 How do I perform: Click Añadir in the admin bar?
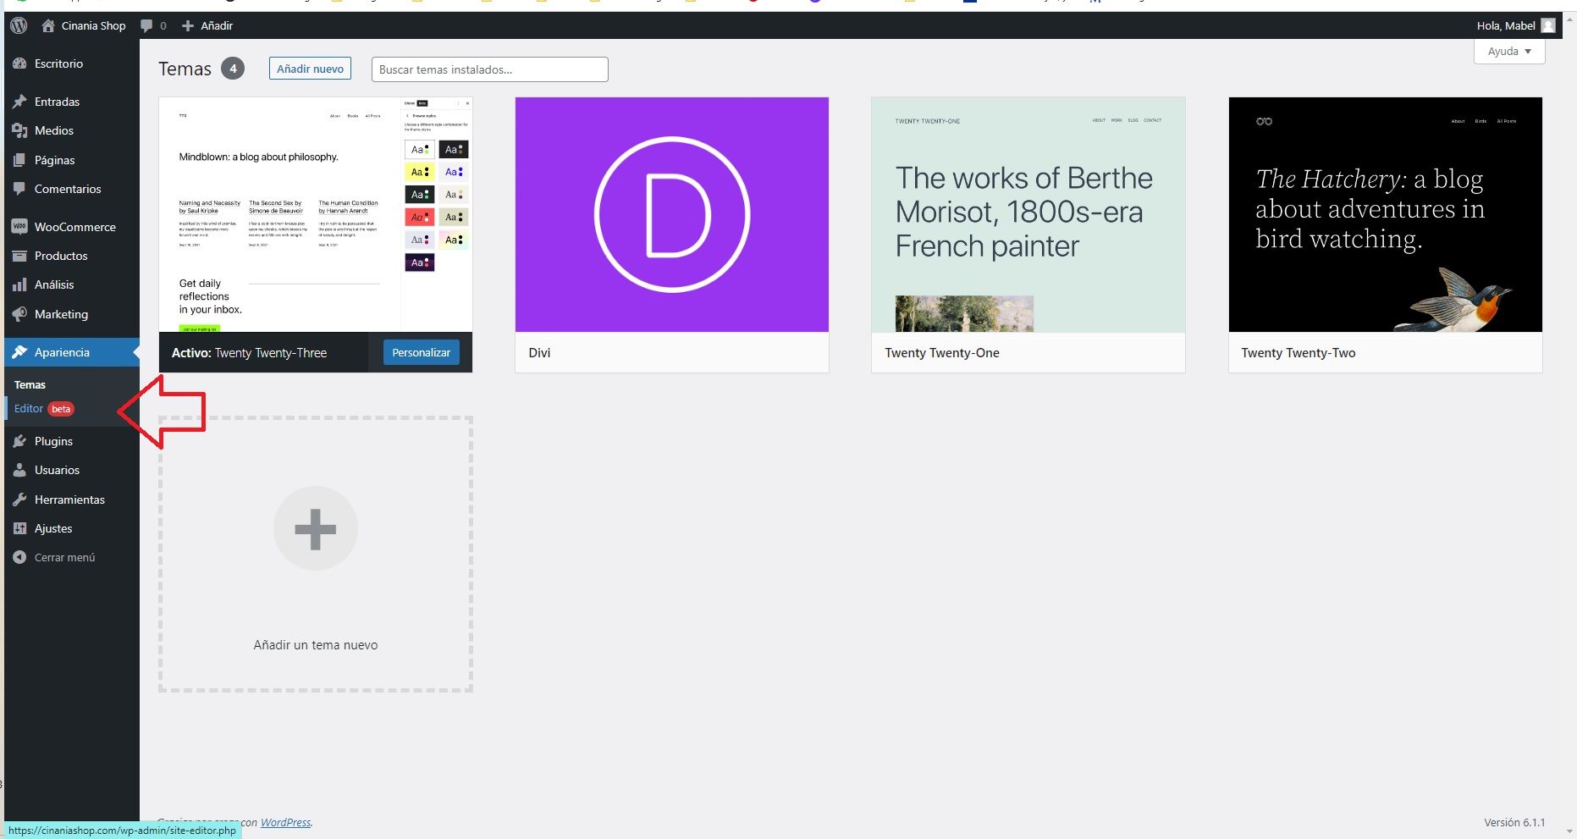coord(217,25)
